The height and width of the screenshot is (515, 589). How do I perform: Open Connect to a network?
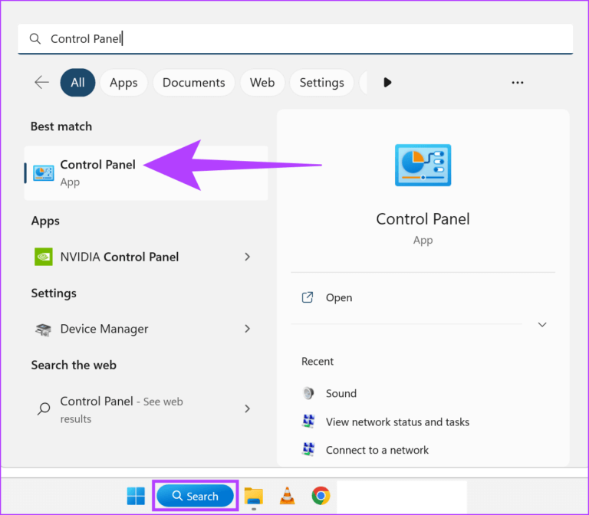377,450
